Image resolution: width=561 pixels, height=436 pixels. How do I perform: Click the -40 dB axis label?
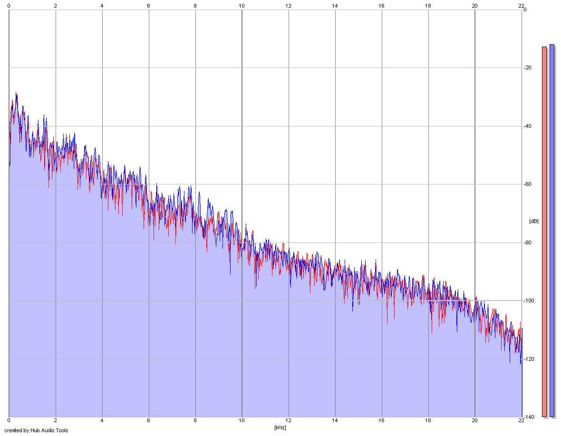pyautogui.click(x=528, y=126)
